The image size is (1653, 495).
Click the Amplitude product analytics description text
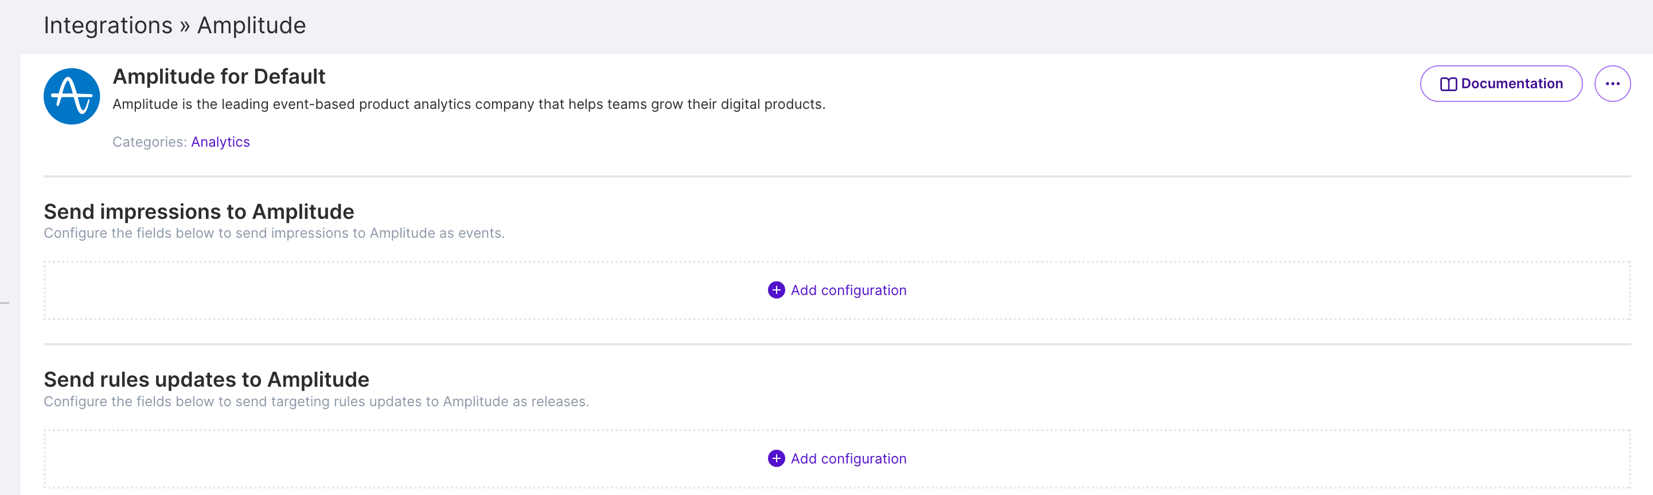pos(469,104)
